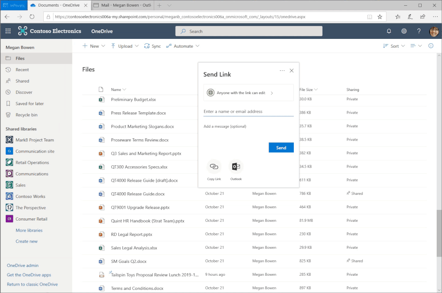Open the settings gear in OneDrive header

coord(404,31)
